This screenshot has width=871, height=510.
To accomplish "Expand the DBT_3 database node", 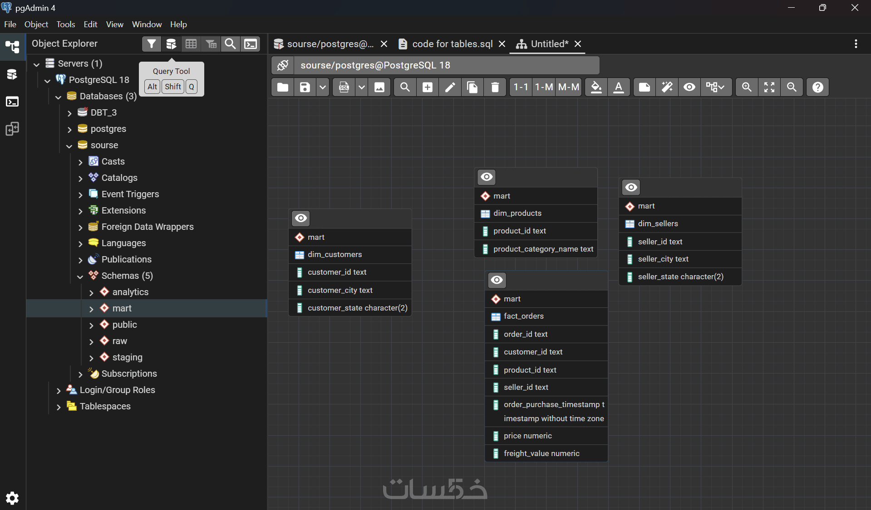I will [69, 113].
